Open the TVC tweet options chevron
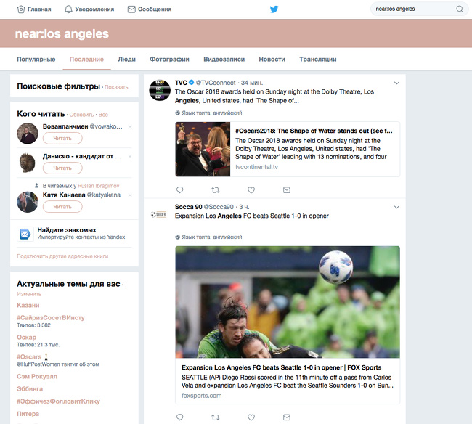The image size is (472, 424). (396, 83)
